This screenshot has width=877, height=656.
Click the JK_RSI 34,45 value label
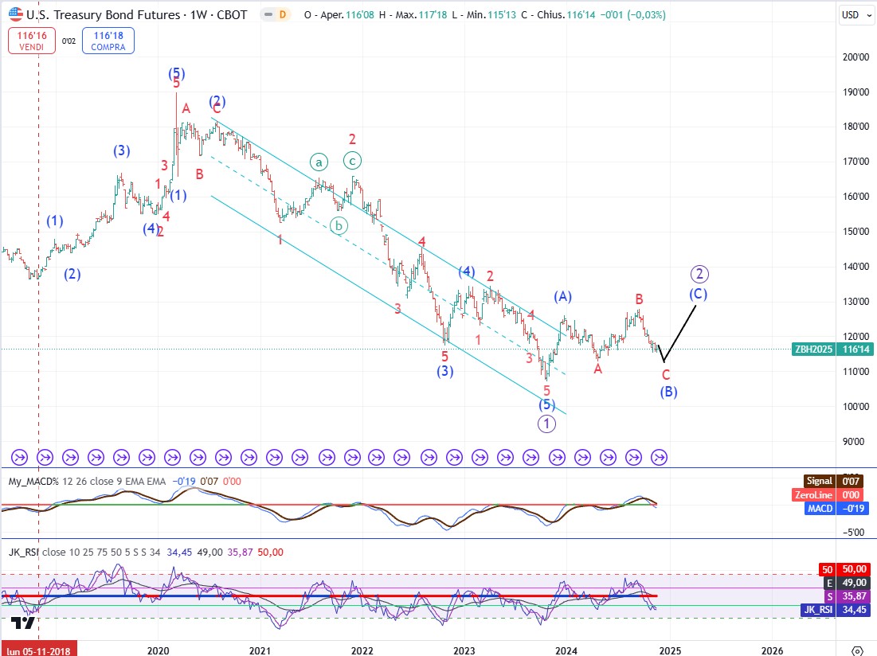pos(836,610)
